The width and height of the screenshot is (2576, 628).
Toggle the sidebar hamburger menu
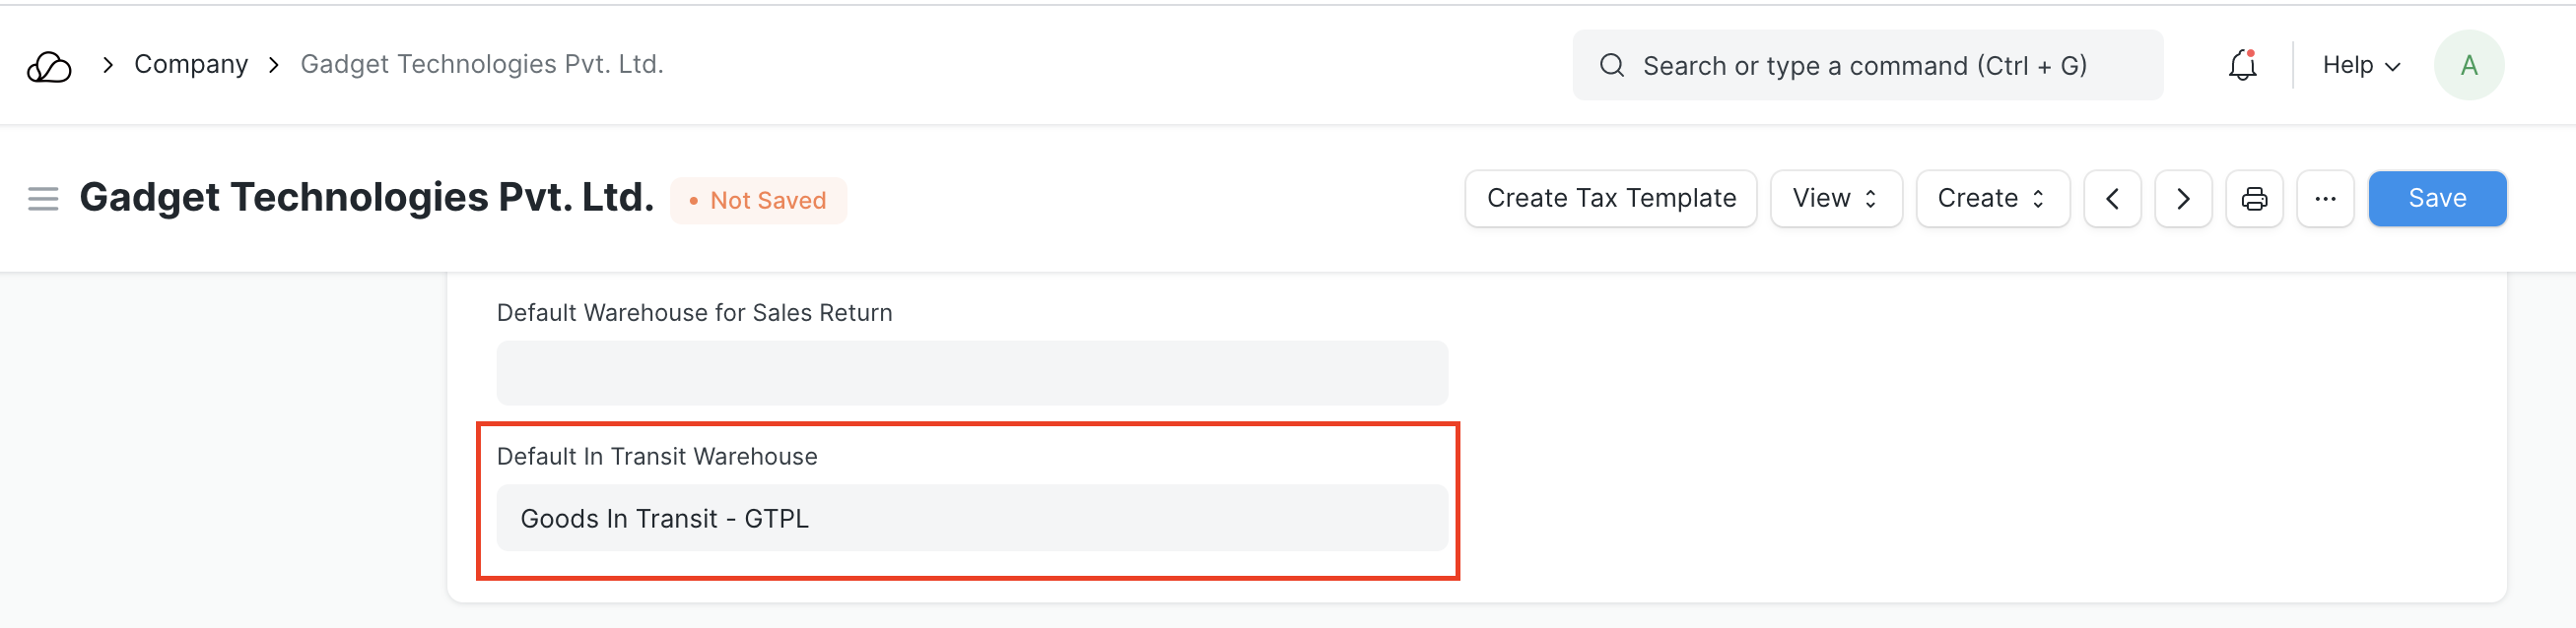[x=43, y=199]
